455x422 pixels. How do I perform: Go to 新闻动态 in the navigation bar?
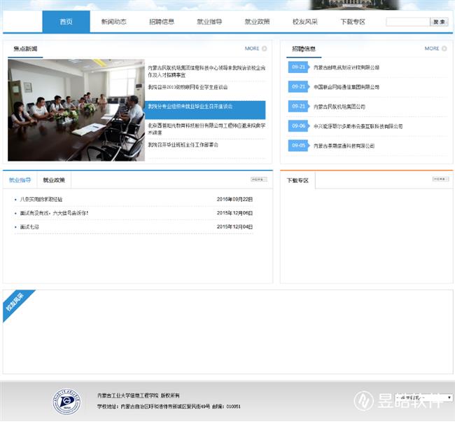113,22
